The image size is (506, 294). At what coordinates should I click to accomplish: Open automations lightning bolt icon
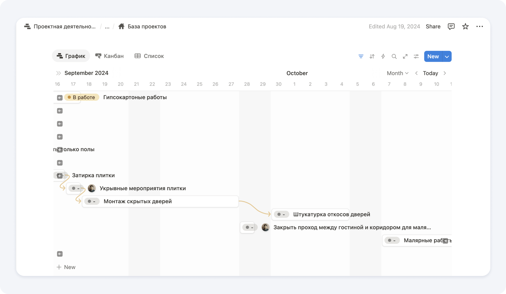(x=383, y=57)
